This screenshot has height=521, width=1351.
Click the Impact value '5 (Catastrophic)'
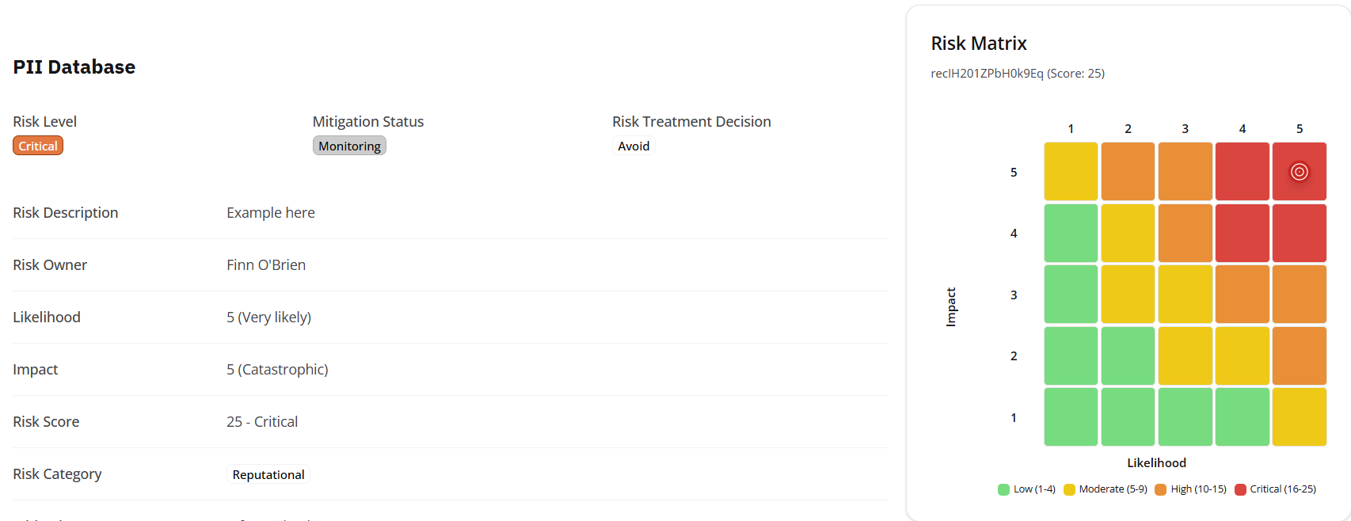coord(277,370)
